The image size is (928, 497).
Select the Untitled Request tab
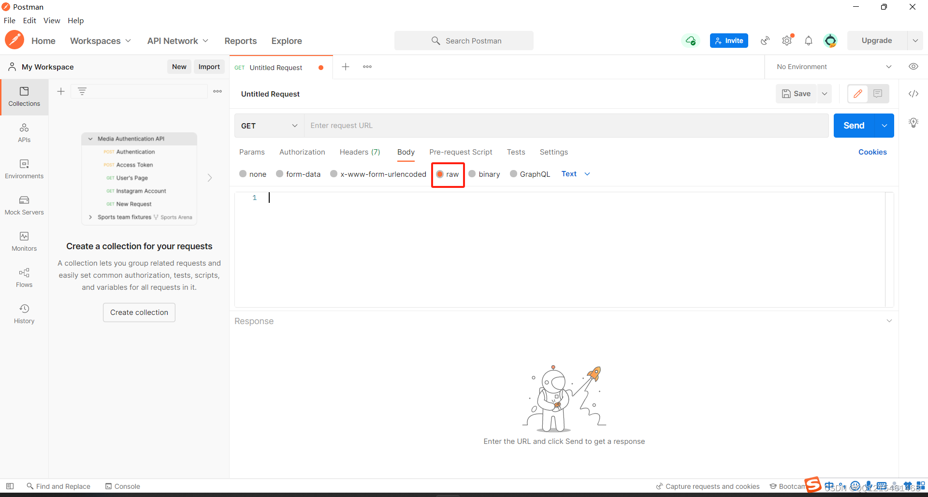[276, 68]
